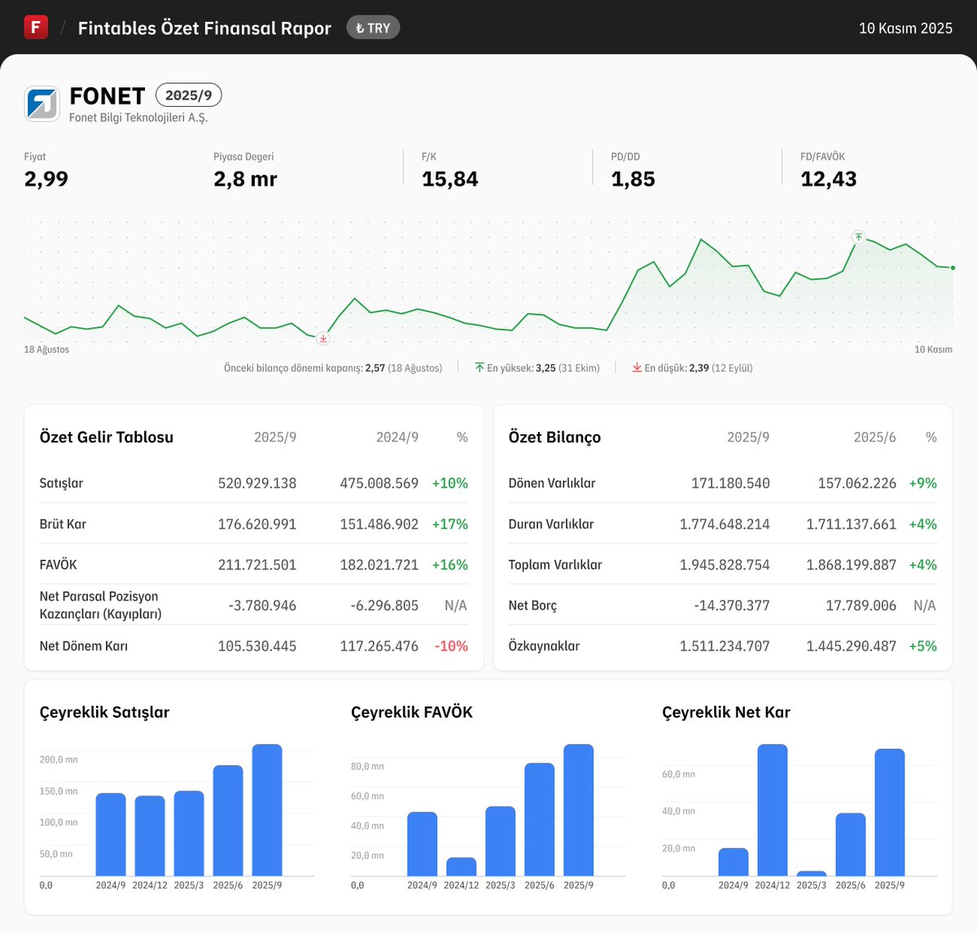Open the TRY currency selector

click(x=373, y=27)
